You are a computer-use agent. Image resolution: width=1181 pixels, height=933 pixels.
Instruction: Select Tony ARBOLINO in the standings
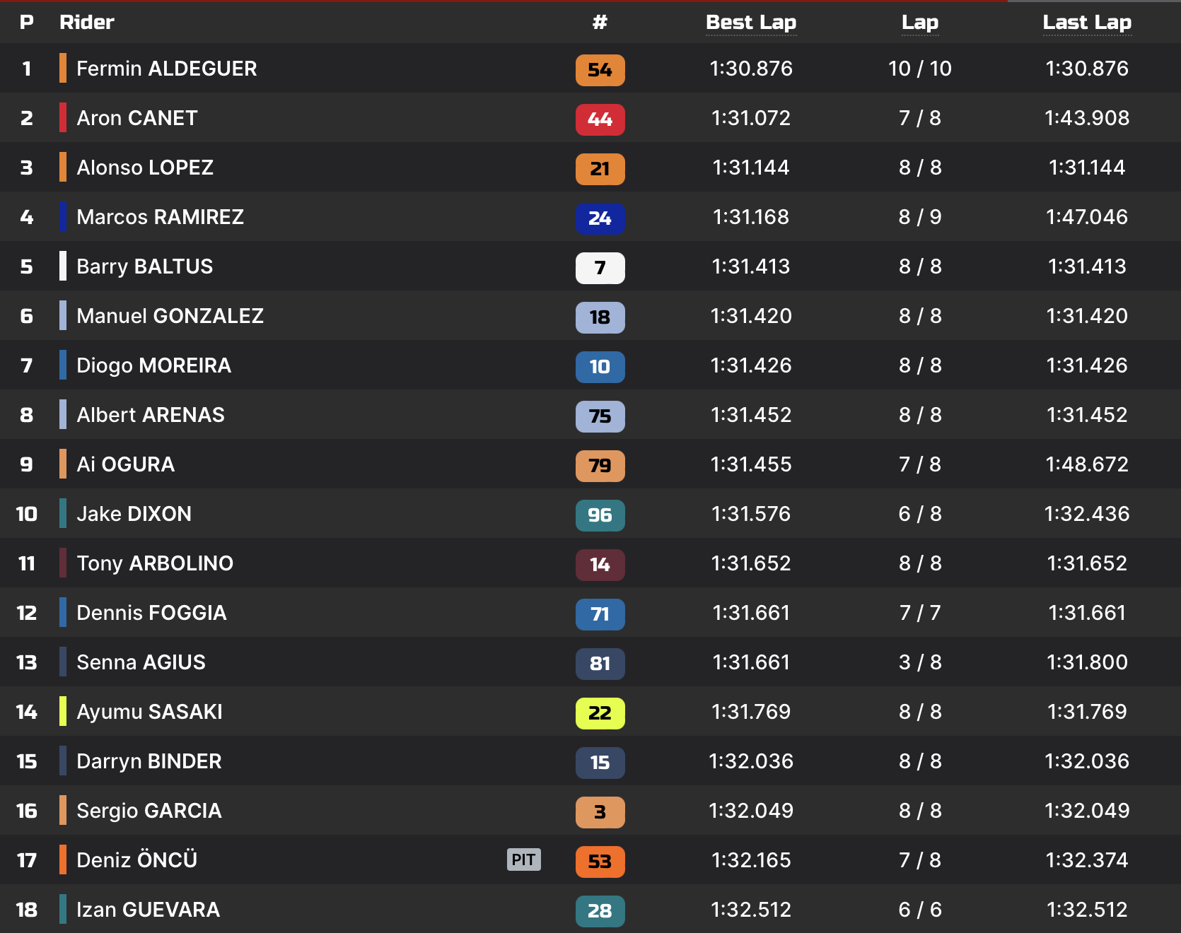coord(155,563)
